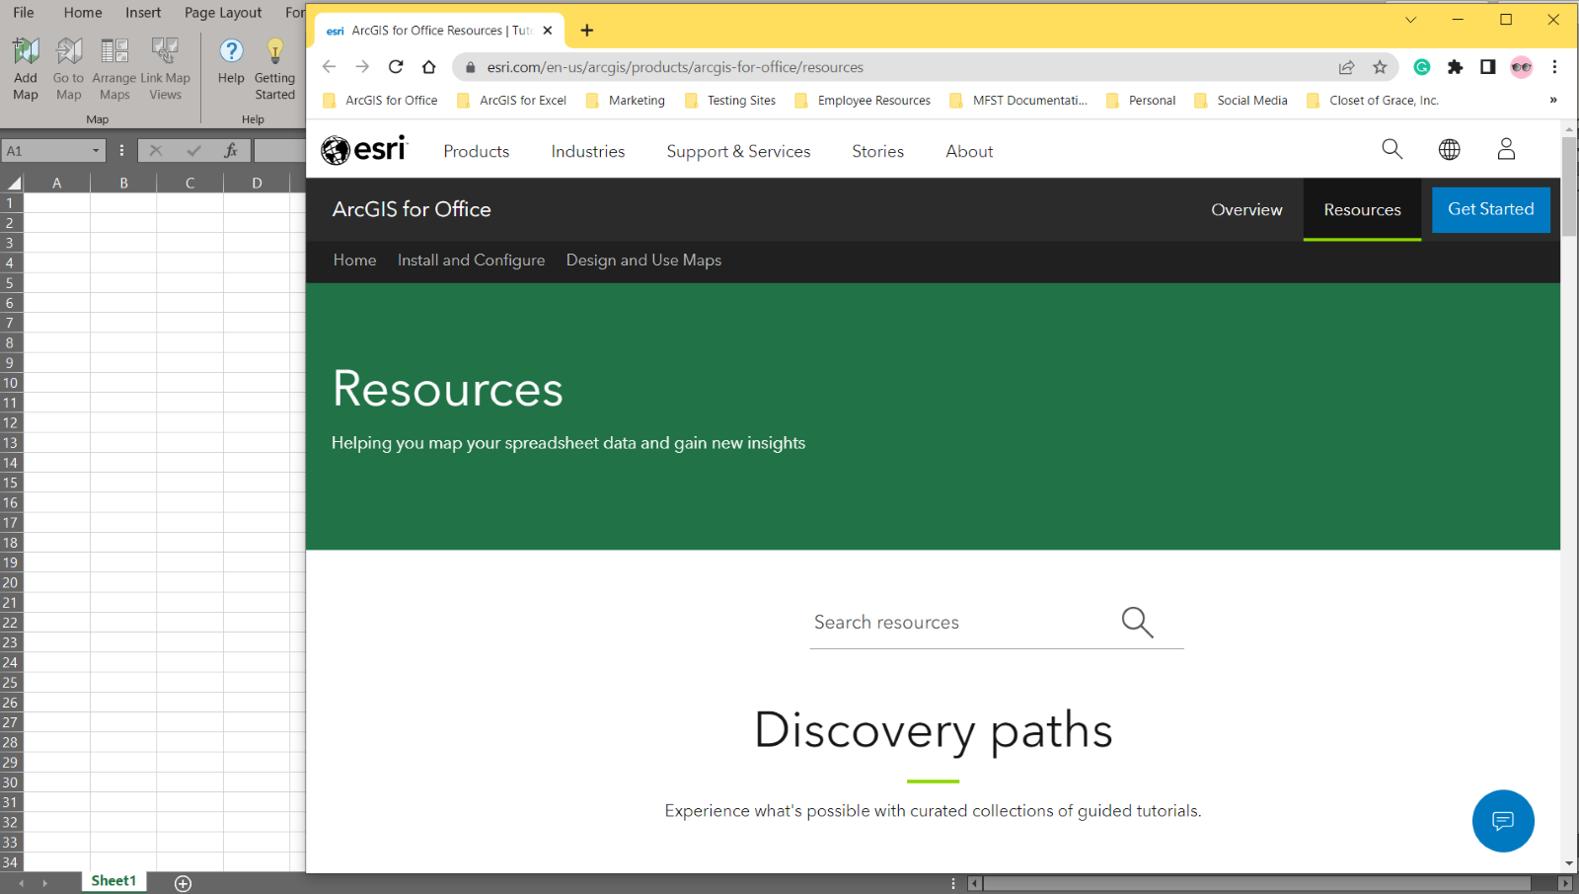
Task: Open the Chrome three-dot menu
Action: pyautogui.click(x=1554, y=67)
